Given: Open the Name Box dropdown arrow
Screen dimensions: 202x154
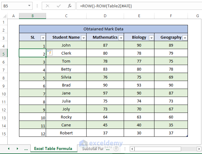Looking at the screenshot, I should click(29, 6).
